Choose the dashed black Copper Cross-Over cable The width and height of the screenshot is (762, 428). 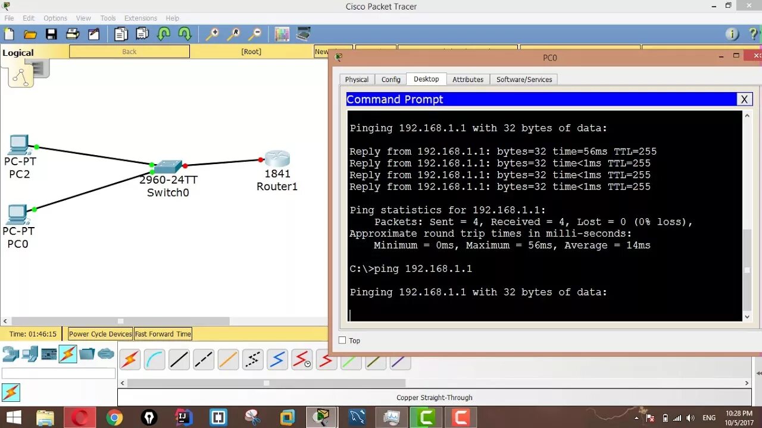pos(204,360)
